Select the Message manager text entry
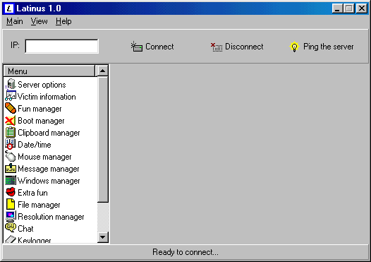Viewport: 371px width, 262px height. pos(48,169)
